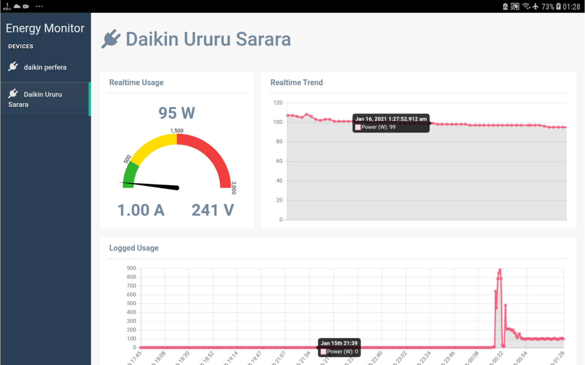Click the 18:08 x-axis time label
The width and height of the screenshot is (585, 365).
(x=159, y=358)
